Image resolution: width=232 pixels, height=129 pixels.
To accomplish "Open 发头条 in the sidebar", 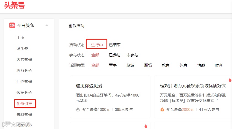I will click(x=22, y=49).
